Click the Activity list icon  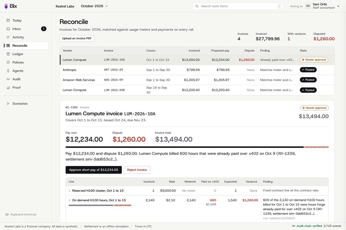8,37
